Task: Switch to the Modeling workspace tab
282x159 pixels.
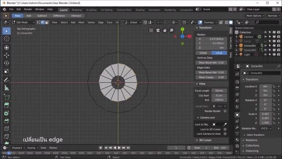Action: (x=77, y=10)
